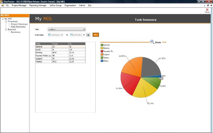Open the To date picker dropdown arrow
213x133 pixels.
pyautogui.click(x=84, y=35)
